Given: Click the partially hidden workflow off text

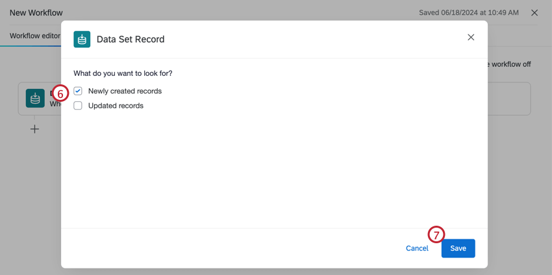Looking at the screenshot, I should (509, 64).
